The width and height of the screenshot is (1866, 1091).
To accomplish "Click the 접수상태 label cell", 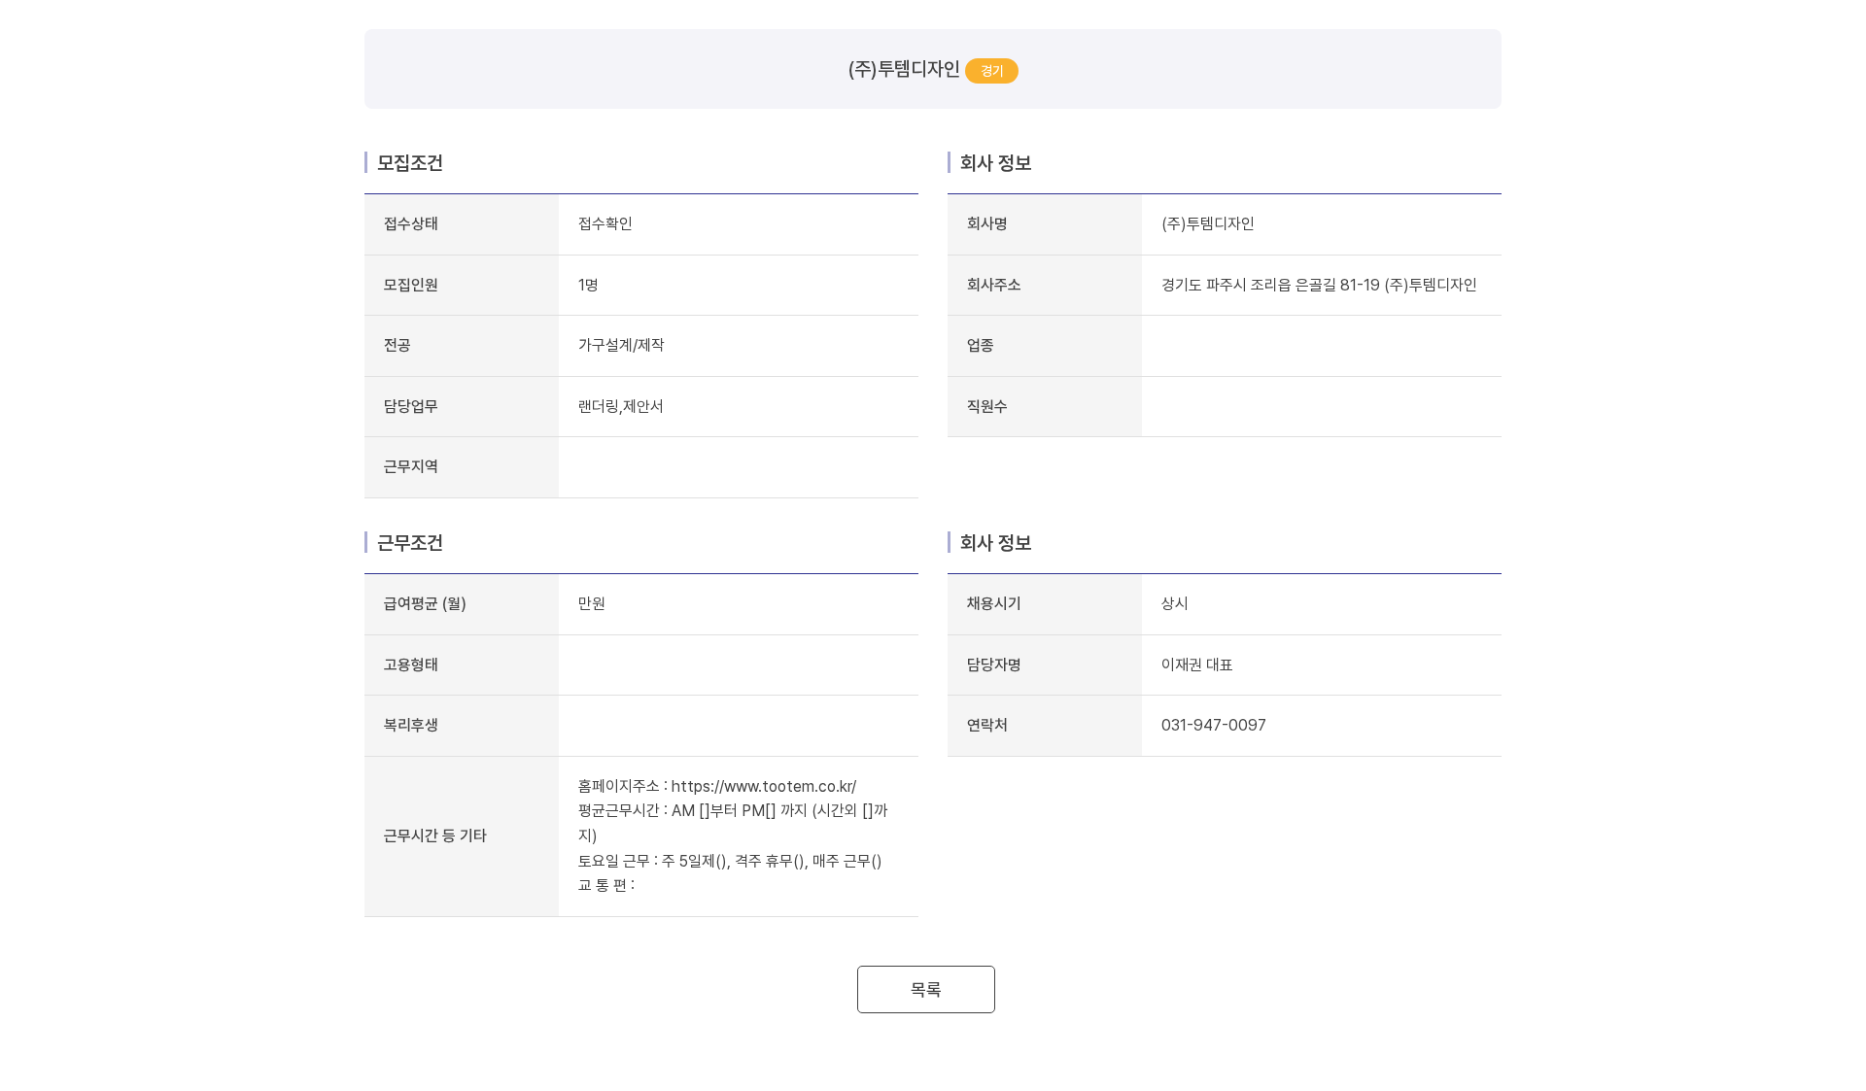I will [x=462, y=224].
